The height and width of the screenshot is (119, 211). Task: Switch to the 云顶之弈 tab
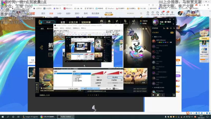[73, 22]
